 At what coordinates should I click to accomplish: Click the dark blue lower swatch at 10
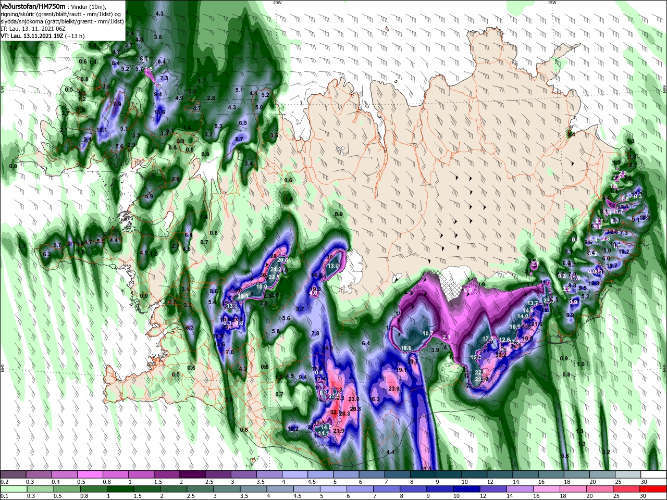pos(467,489)
